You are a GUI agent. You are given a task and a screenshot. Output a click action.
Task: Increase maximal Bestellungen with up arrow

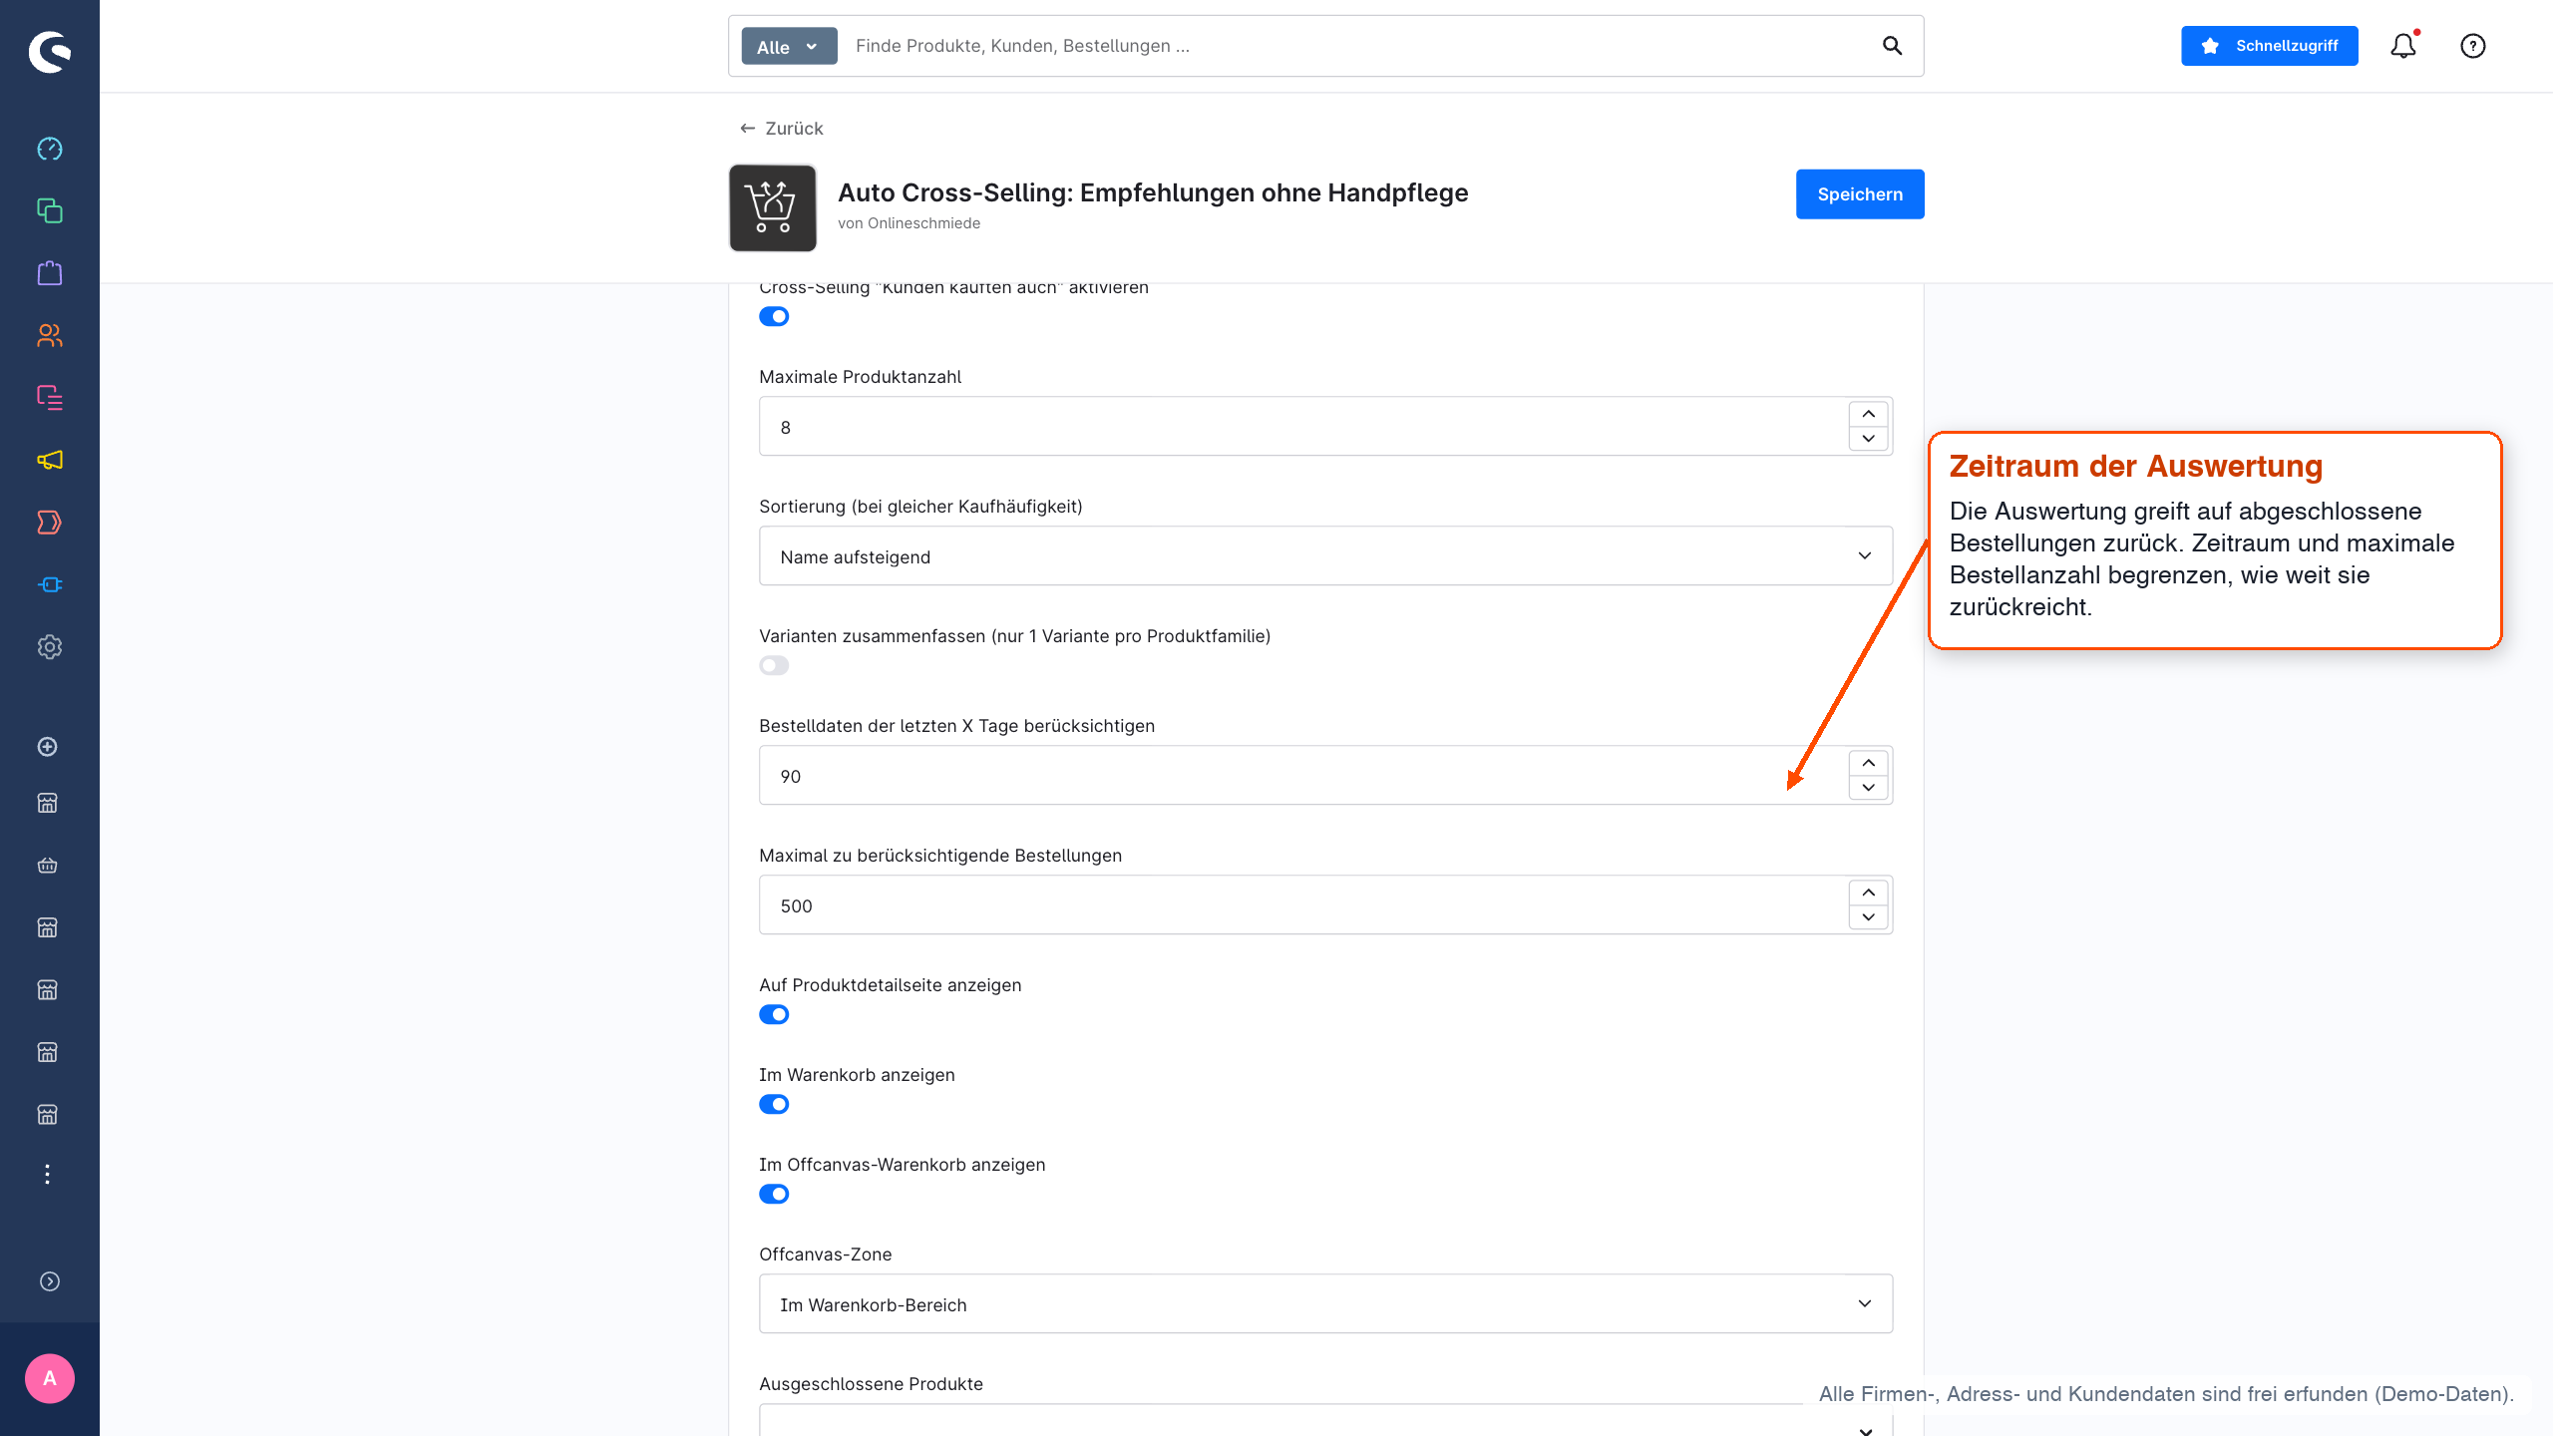point(1868,893)
